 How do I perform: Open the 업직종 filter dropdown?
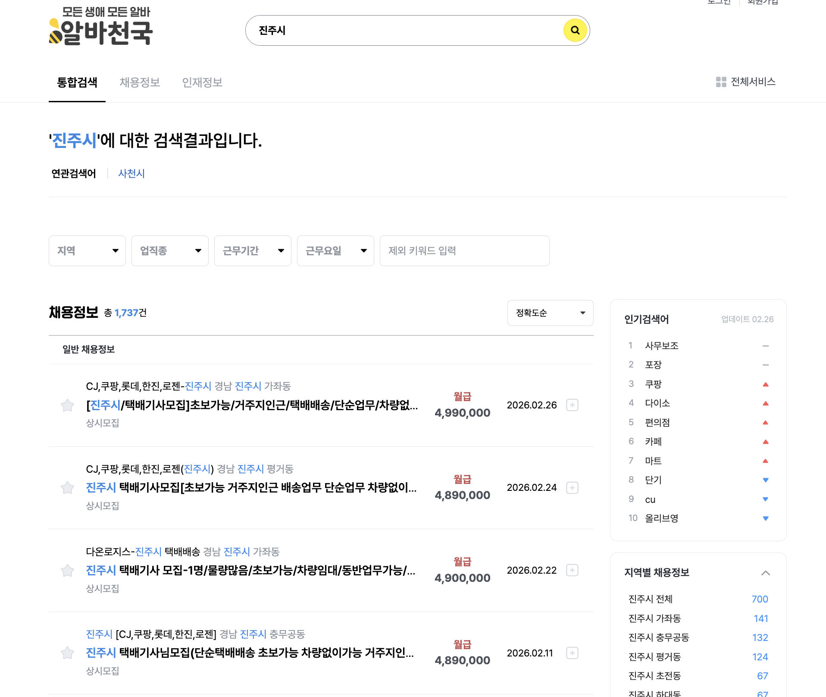click(170, 251)
